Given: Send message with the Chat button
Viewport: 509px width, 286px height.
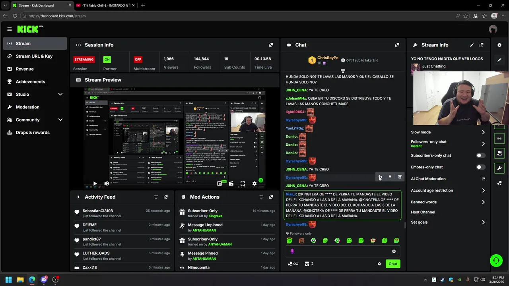Looking at the screenshot, I should point(393,264).
